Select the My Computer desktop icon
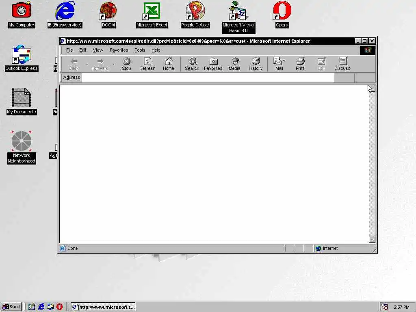Screen dimensions: 416x312 coord(22,15)
